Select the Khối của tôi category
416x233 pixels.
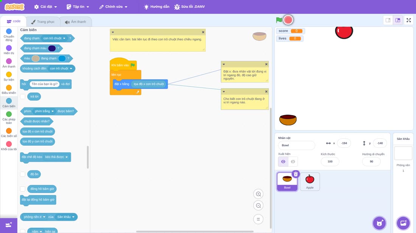pyautogui.click(x=9, y=146)
